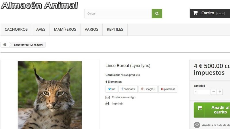The image size is (230, 129).
Task: Decrease quantity with minus button
Action: (214, 92)
